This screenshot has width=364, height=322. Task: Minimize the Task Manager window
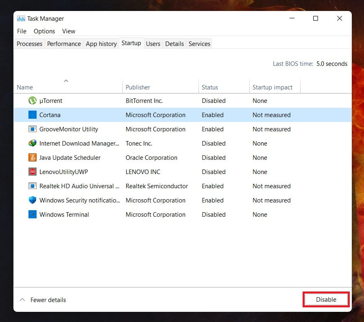[x=292, y=18]
